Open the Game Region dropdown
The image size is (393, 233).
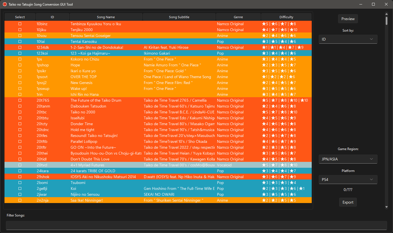point(348,159)
